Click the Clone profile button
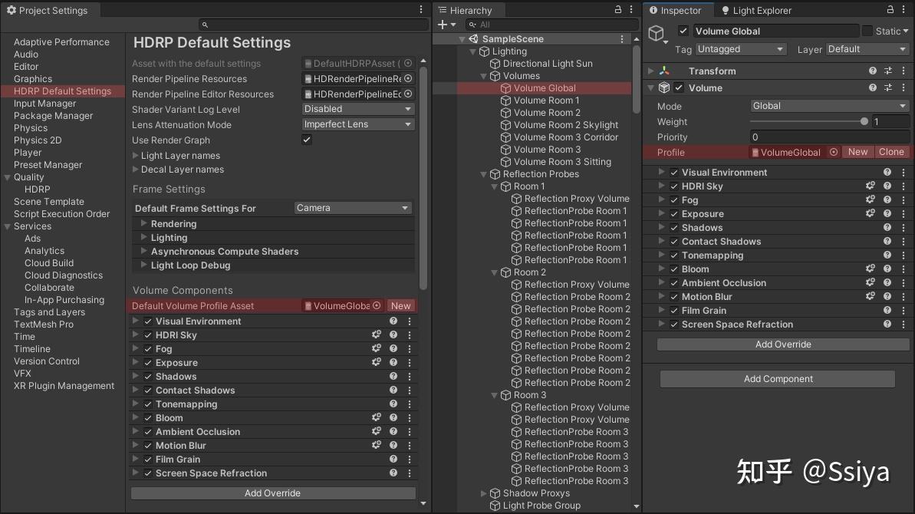Viewport: 915px width, 514px height. 891,153
